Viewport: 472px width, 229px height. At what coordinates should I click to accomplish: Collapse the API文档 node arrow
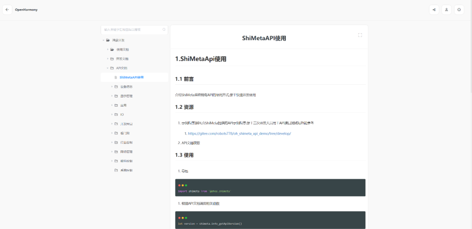[x=108, y=68]
